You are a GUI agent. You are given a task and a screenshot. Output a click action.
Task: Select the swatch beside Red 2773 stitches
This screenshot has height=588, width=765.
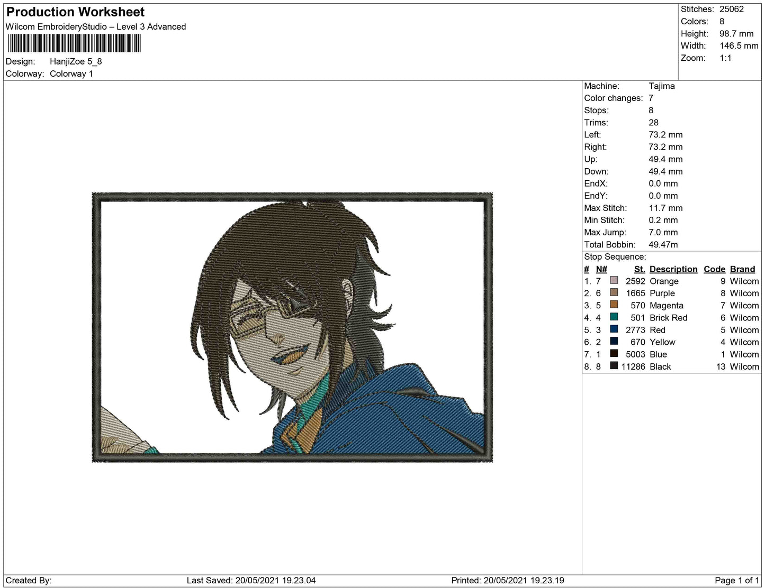pos(614,329)
